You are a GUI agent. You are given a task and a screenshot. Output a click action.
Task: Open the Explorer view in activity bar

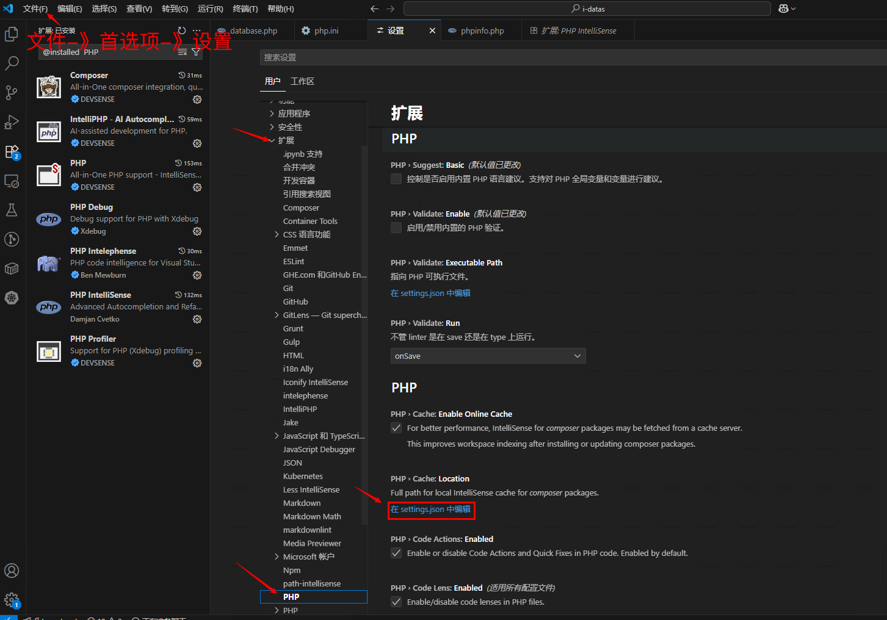[12, 34]
